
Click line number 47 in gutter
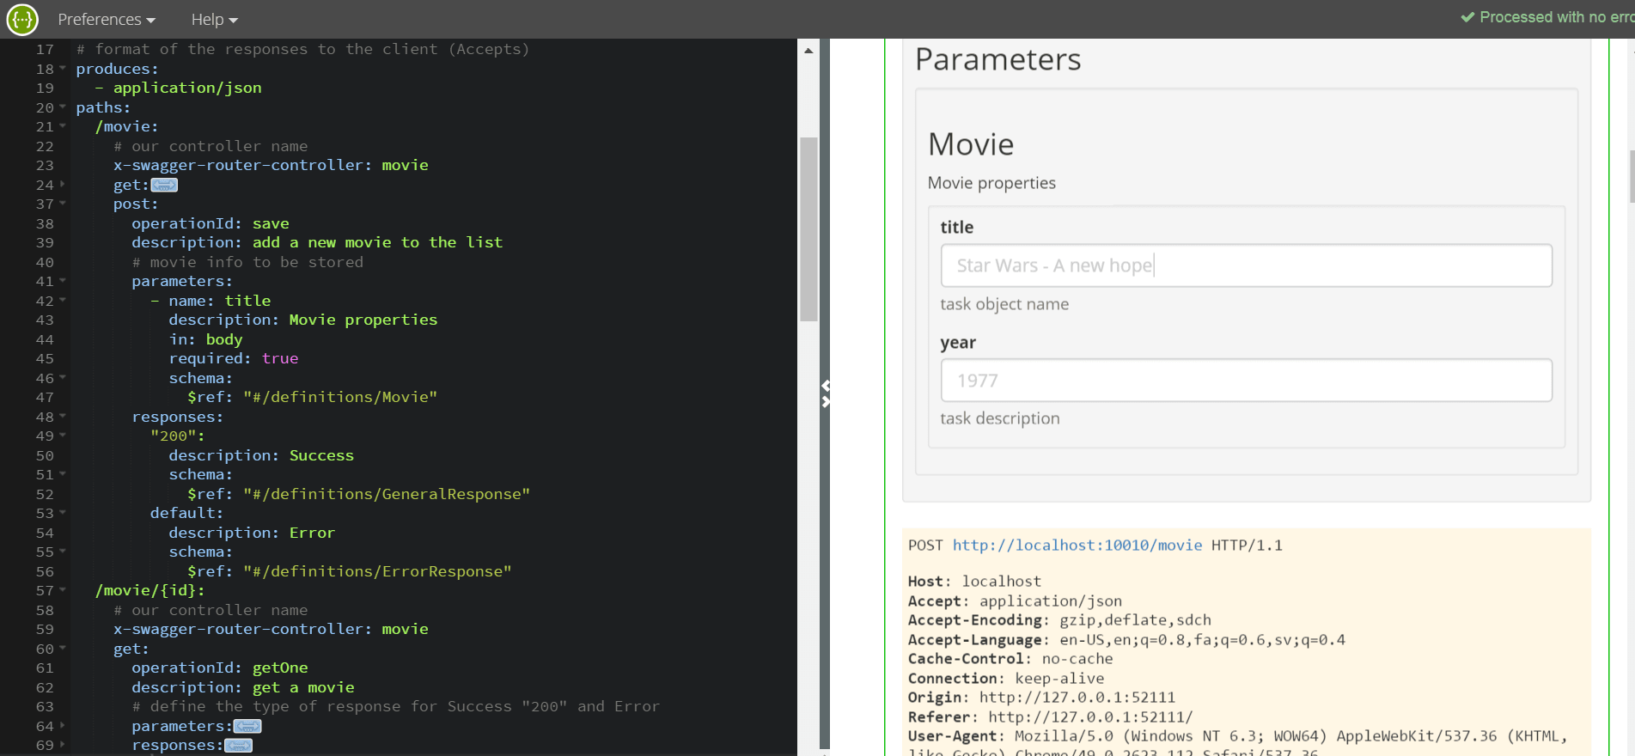pyautogui.click(x=45, y=397)
